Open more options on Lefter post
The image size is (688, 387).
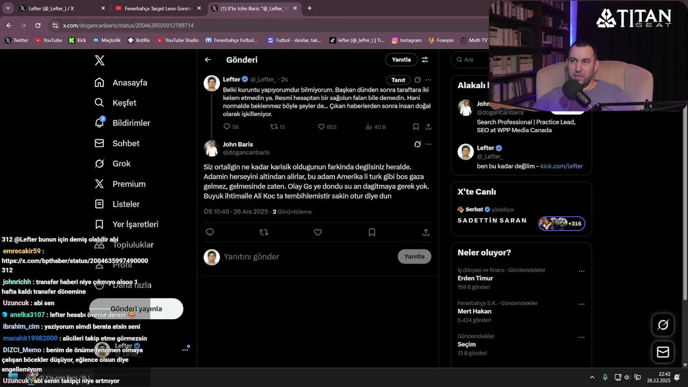pos(428,80)
